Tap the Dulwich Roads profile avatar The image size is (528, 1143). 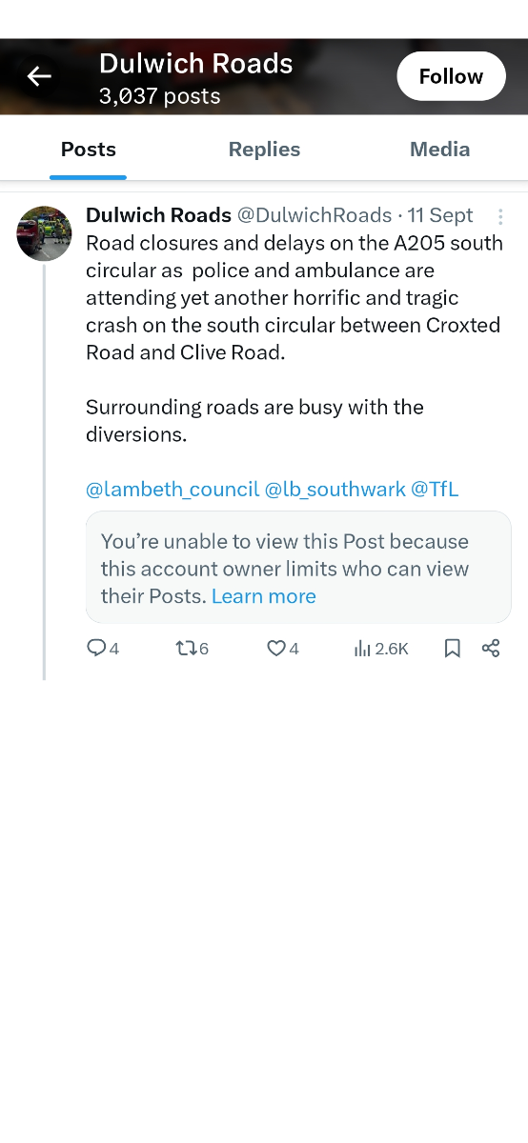(x=44, y=233)
